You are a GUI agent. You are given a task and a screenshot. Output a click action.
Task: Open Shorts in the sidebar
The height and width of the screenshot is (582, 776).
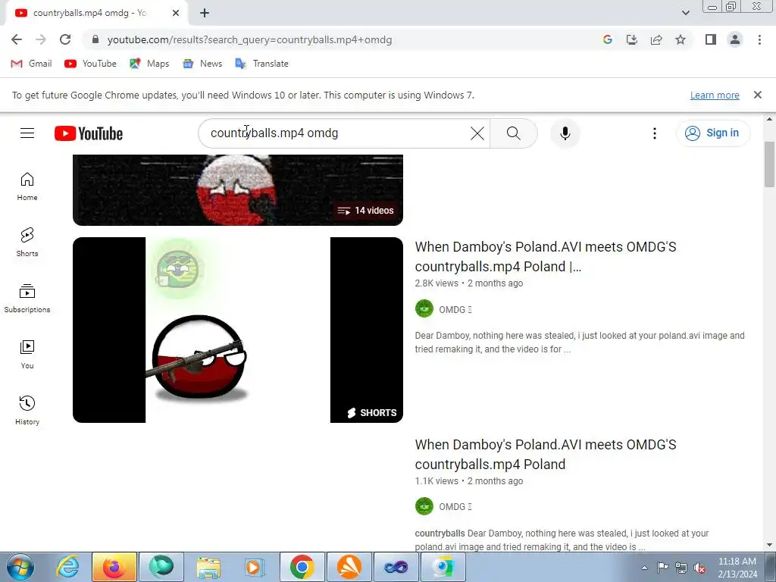[27, 242]
